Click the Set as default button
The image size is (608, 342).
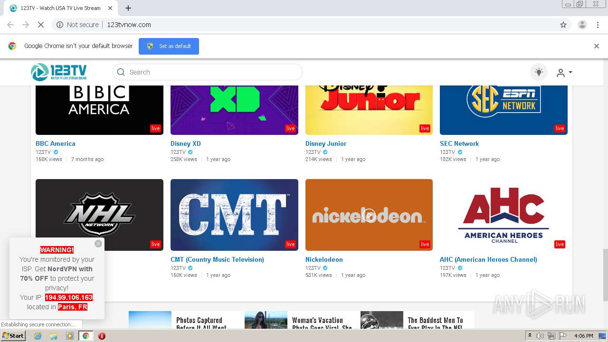coord(169,46)
